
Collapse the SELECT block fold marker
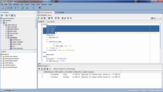pyautogui.click(x=42, y=25)
